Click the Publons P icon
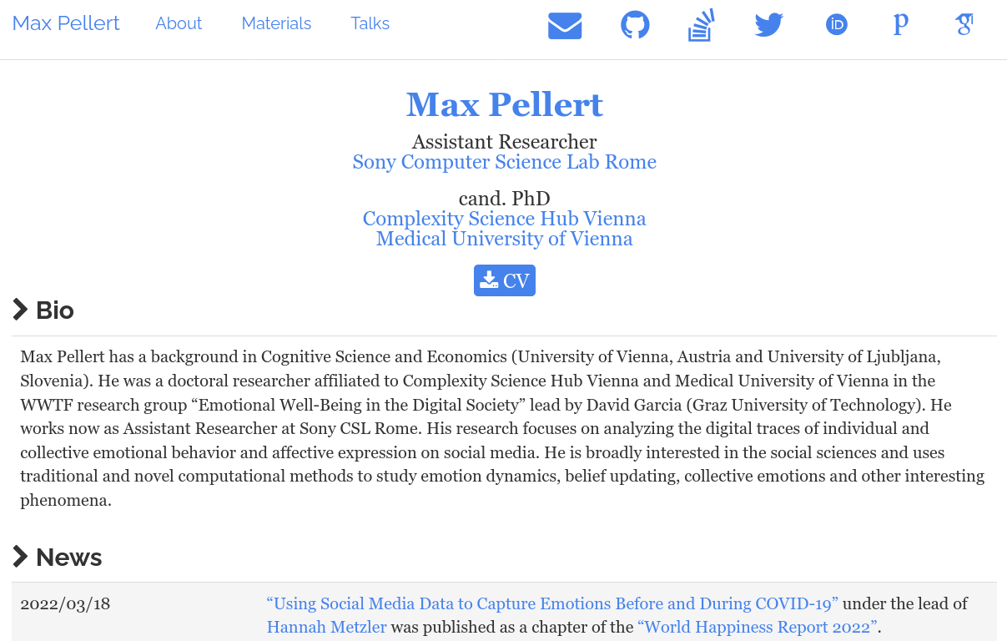 tap(900, 25)
